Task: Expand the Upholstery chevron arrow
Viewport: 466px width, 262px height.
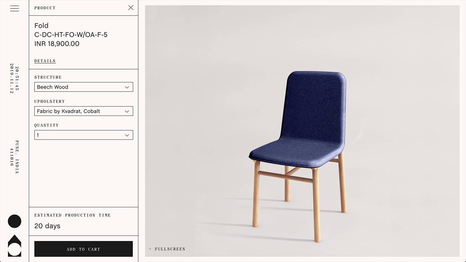Action: (x=127, y=111)
